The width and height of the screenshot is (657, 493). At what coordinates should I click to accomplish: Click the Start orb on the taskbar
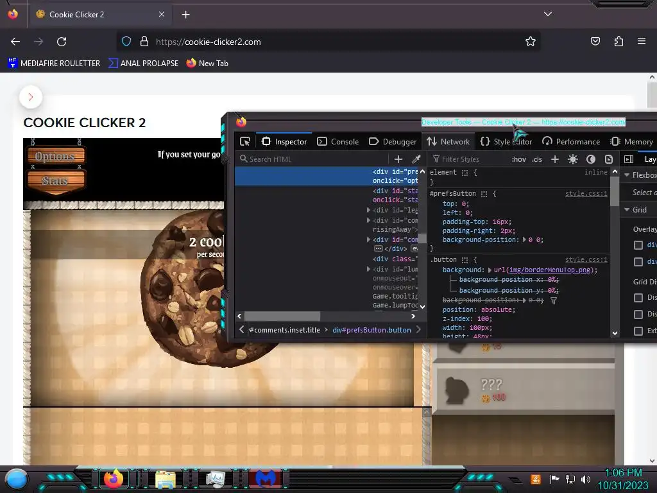pos(17,479)
